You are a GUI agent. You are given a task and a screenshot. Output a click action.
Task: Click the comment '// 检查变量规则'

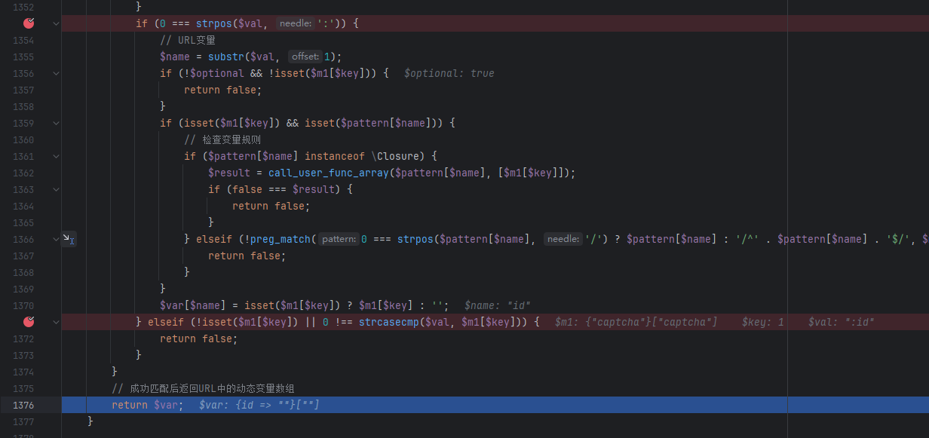[222, 139]
